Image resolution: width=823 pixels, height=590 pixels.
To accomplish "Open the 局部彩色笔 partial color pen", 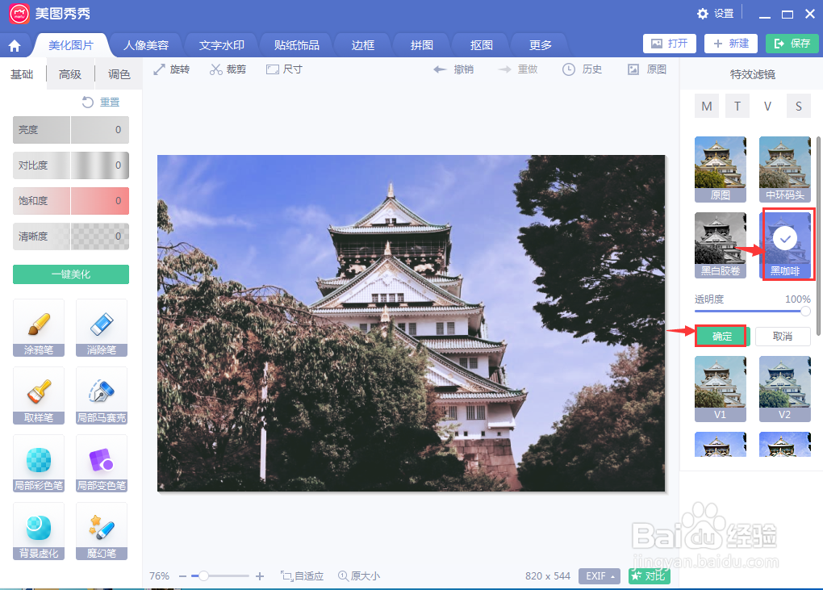I will point(38,462).
